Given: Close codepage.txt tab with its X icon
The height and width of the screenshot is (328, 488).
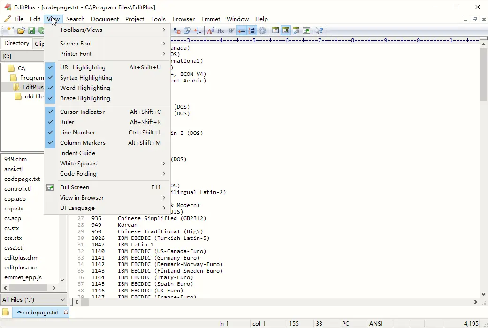Looking at the screenshot, I should (x=66, y=312).
